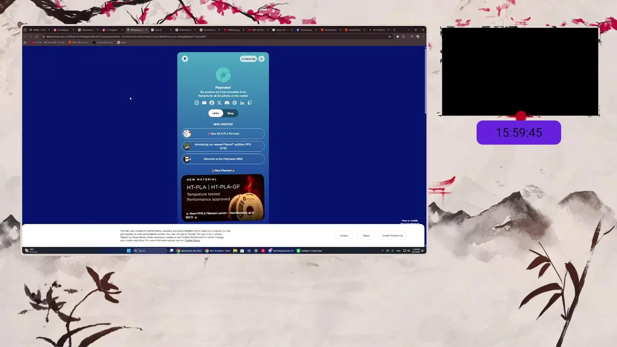Click the taskbar weather widget
The width and height of the screenshot is (617, 347).
click(x=31, y=251)
